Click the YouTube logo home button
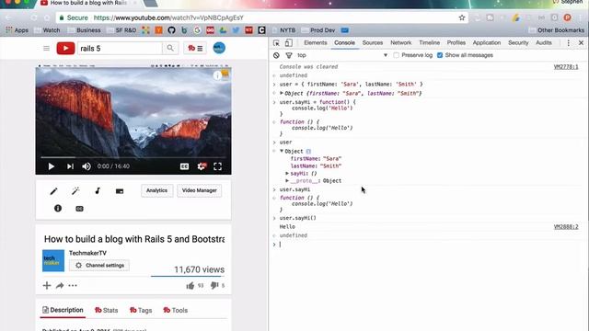Image resolution: width=589 pixels, height=331 pixels. [x=65, y=49]
